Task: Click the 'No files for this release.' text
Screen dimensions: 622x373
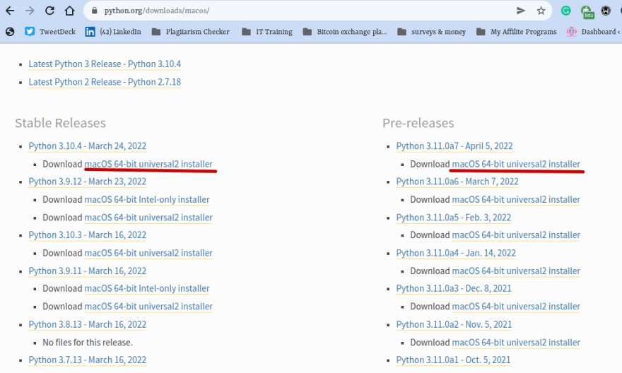Action: [x=88, y=343]
